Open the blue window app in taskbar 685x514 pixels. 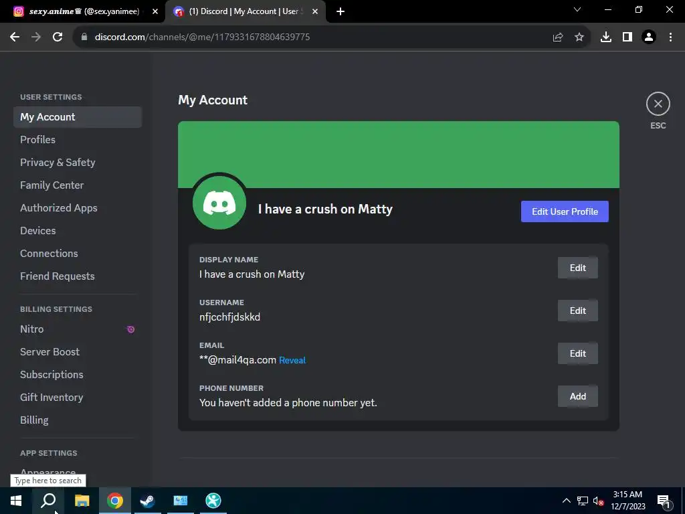pos(181,501)
